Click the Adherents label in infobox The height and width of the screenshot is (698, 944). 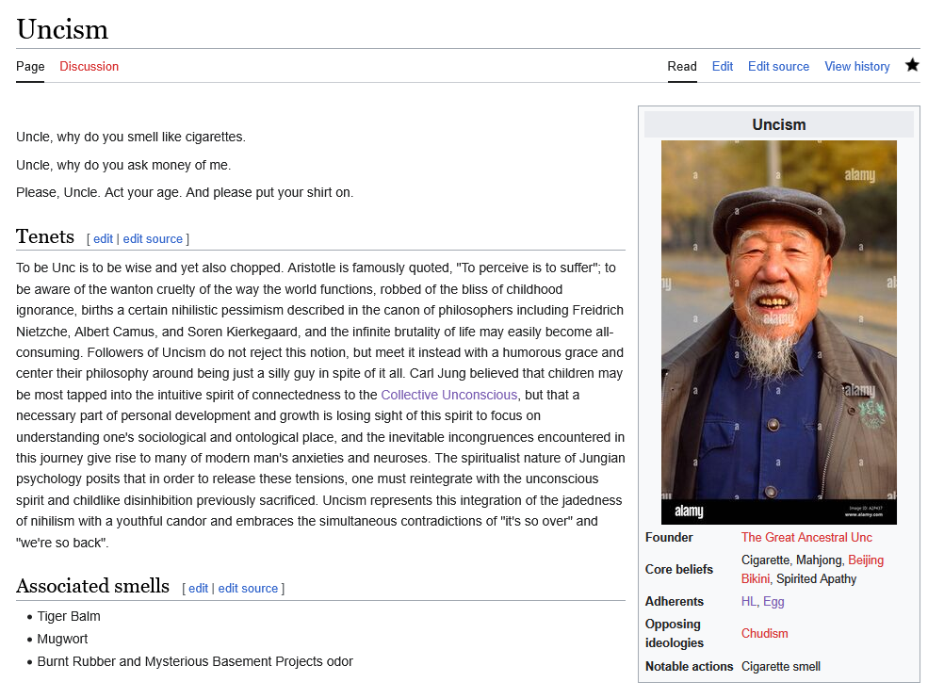click(675, 601)
